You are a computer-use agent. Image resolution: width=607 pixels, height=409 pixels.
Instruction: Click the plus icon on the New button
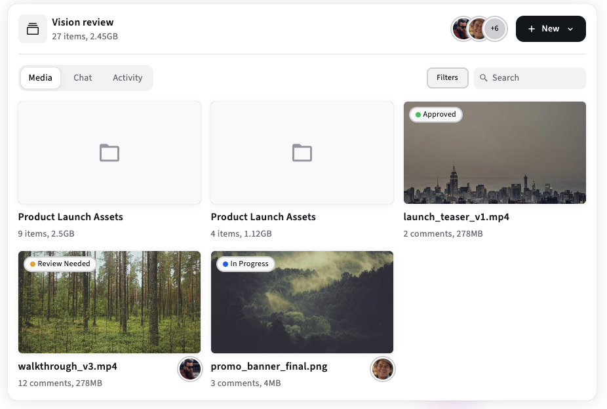pos(532,29)
